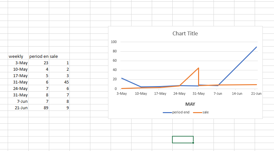Click the Chart Title text
274x151 pixels.
pyautogui.click(x=185, y=33)
